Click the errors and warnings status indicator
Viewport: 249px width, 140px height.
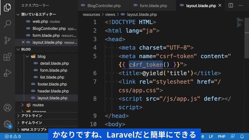coord(13,136)
